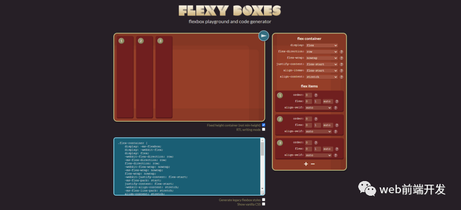Viewport: 461px width, 210px height.
Task: Click order input field of item 2
Action: click(308, 119)
